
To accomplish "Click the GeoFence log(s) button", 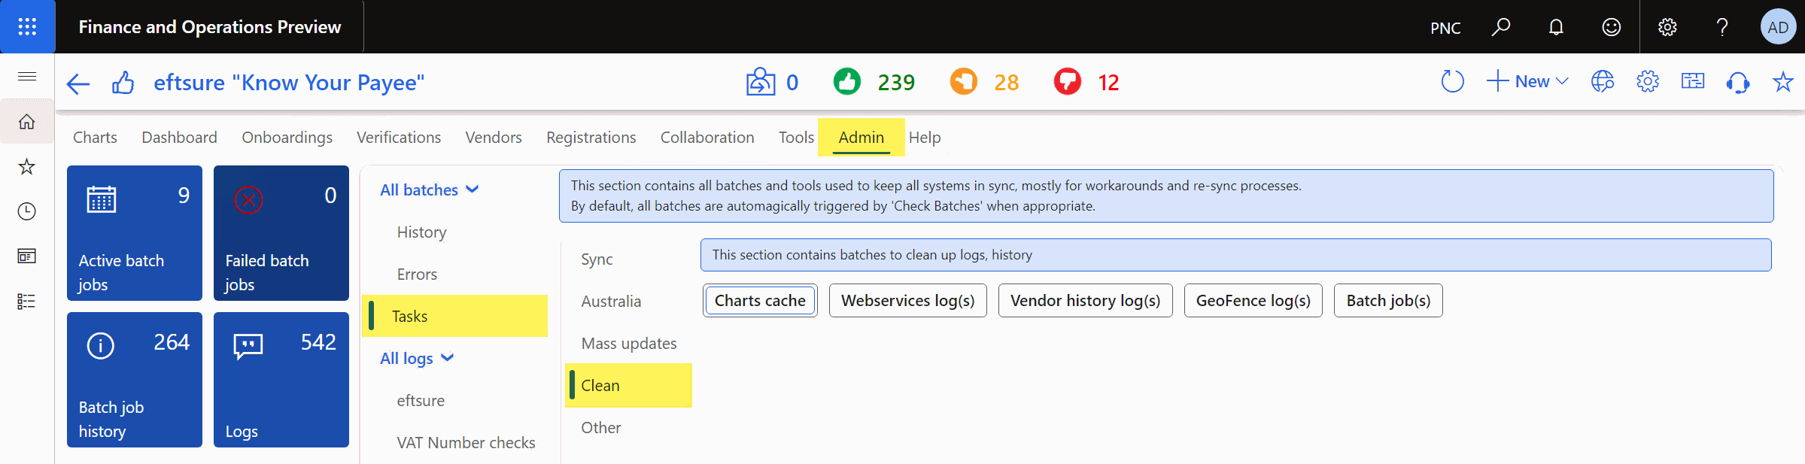I will click(1253, 301).
